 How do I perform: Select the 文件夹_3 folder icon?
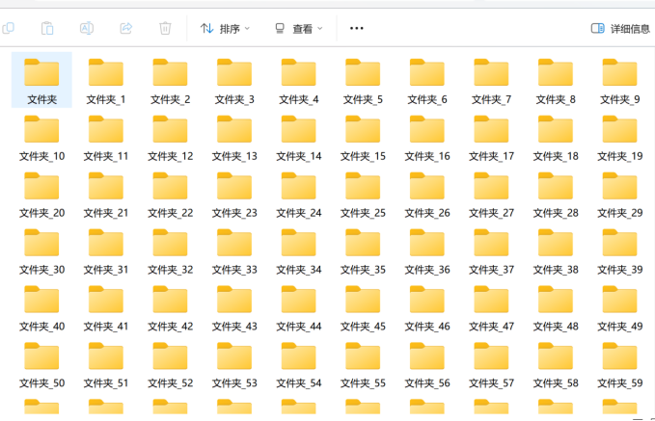coord(234,72)
